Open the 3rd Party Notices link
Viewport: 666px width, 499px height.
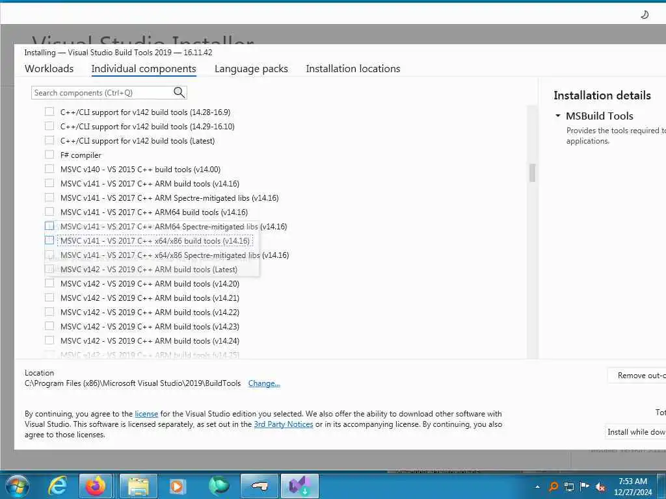[284, 424]
